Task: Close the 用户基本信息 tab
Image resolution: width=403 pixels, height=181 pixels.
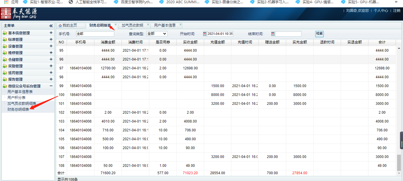Action: click(181, 25)
